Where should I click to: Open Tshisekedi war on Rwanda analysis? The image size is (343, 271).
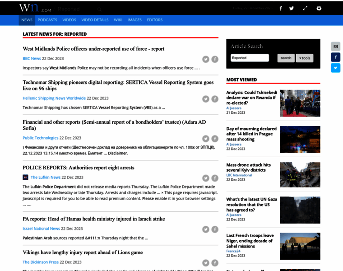[251, 98]
